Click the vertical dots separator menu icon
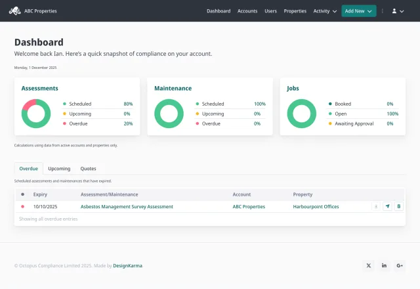420x289 pixels. 382,11
